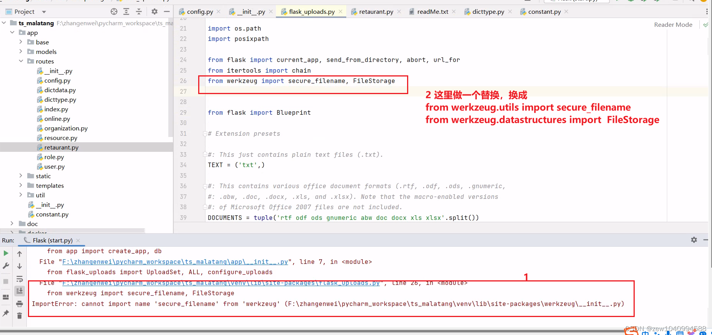
Task: Collapse the app folder
Action: pos(12,33)
